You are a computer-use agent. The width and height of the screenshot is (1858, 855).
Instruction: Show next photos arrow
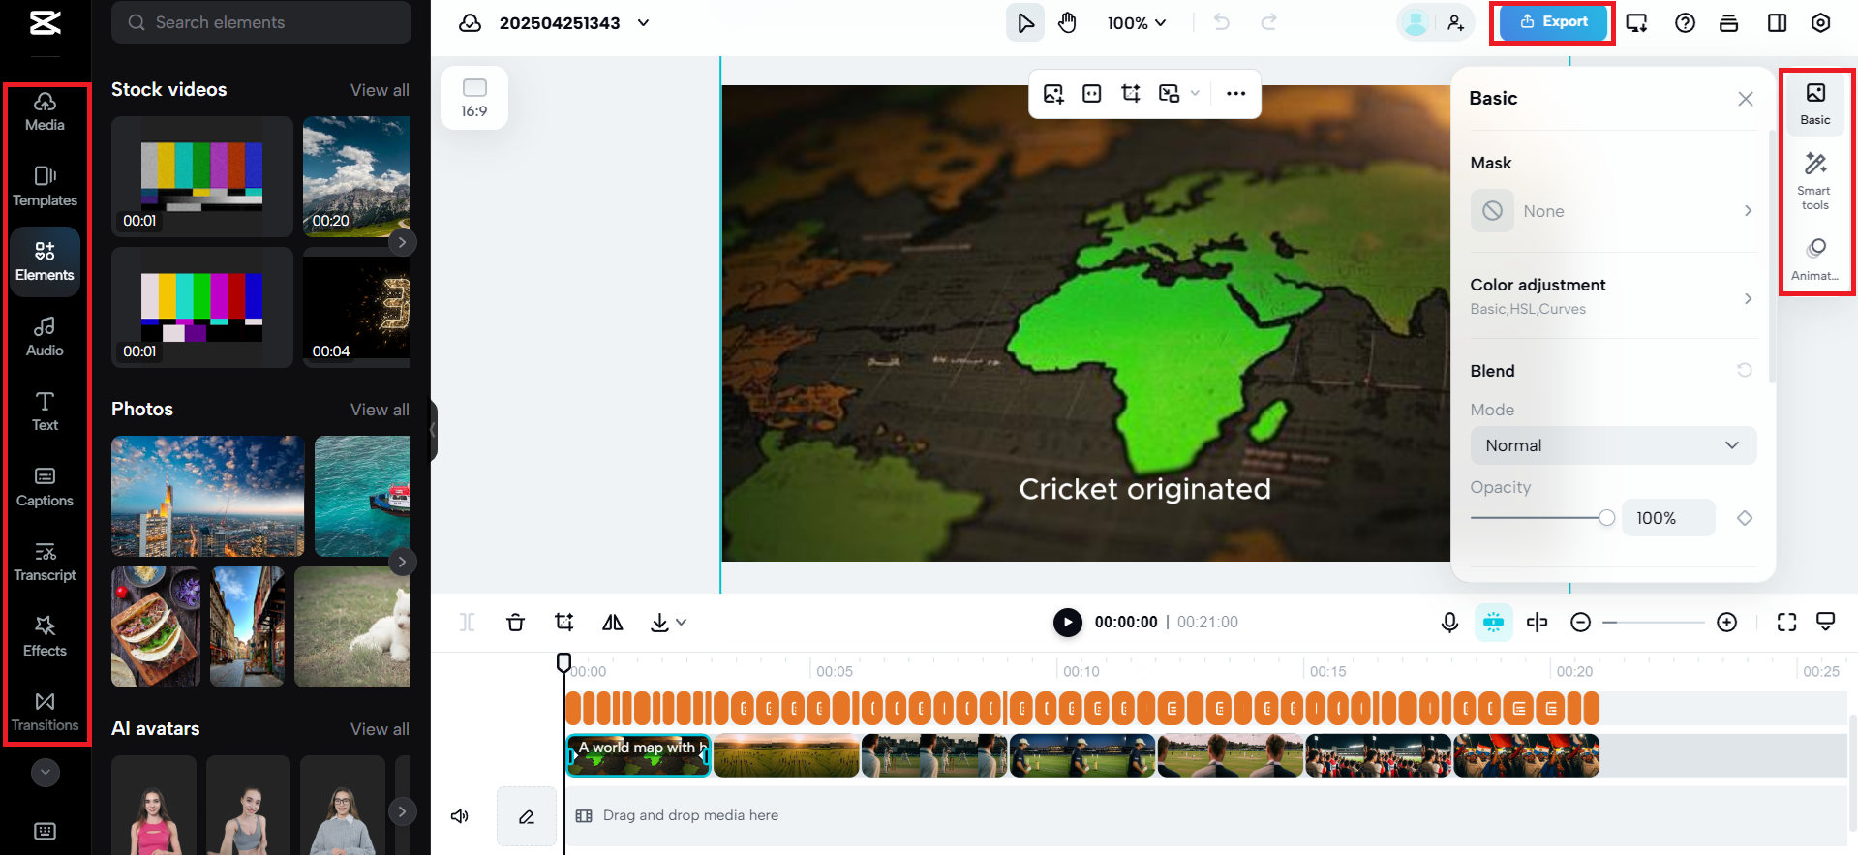click(402, 562)
